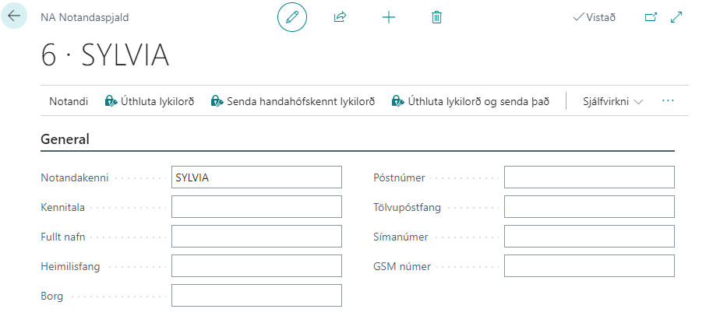Collapse the General section heading
Viewport: 720px width, 323px height.
pyautogui.click(x=65, y=140)
